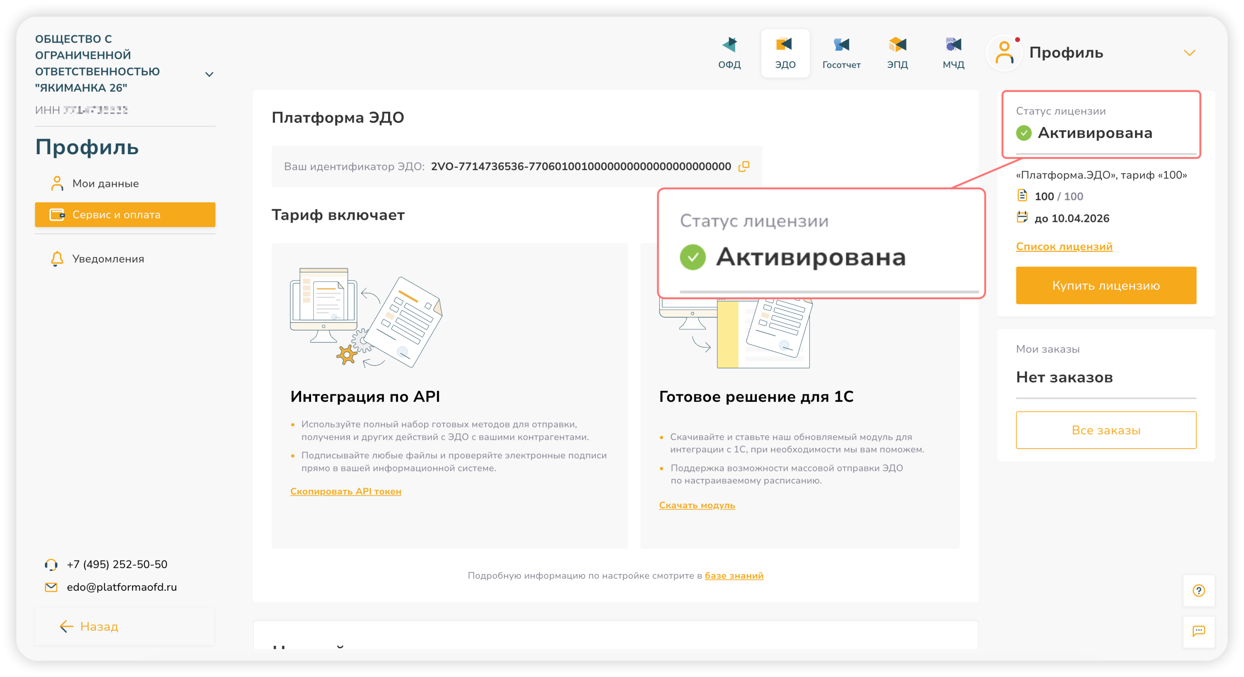The height and width of the screenshot is (677, 1244).
Task: Open Мои данные in the sidebar
Action: (x=105, y=184)
